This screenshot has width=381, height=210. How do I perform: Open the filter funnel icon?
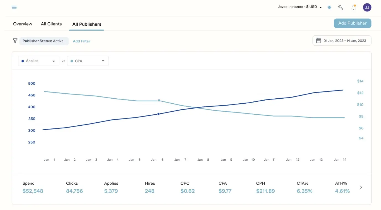[x=15, y=41]
